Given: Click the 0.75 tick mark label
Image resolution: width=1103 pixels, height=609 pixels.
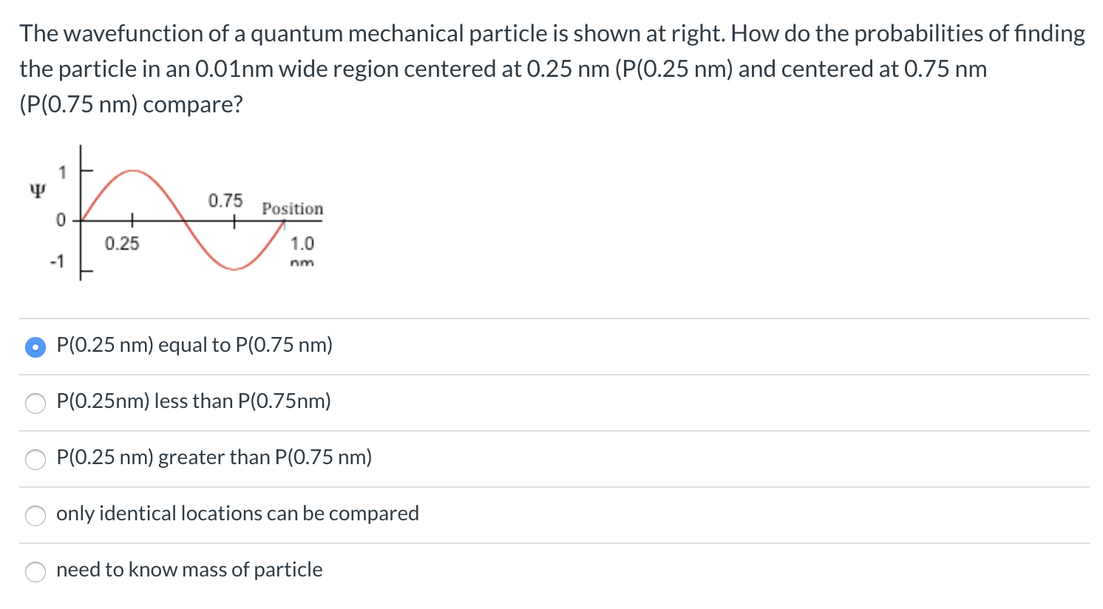Looking at the screenshot, I should tap(225, 200).
